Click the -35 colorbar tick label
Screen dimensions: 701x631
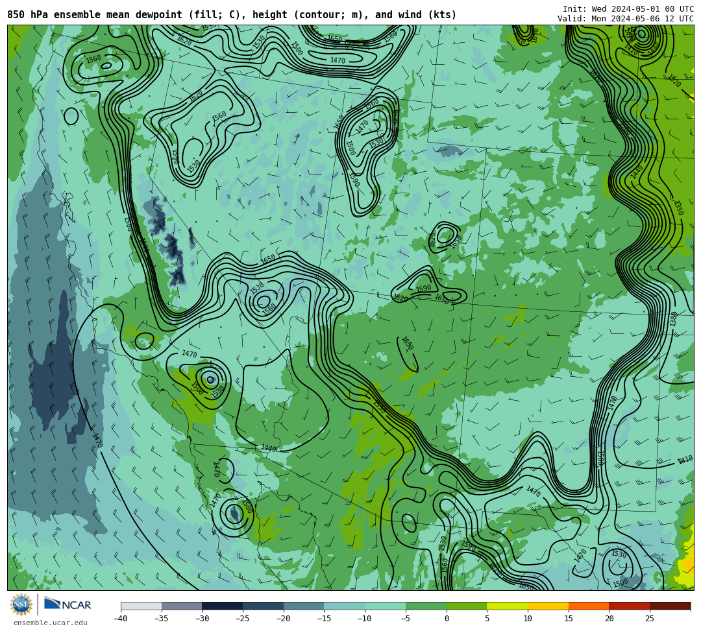tap(162, 619)
